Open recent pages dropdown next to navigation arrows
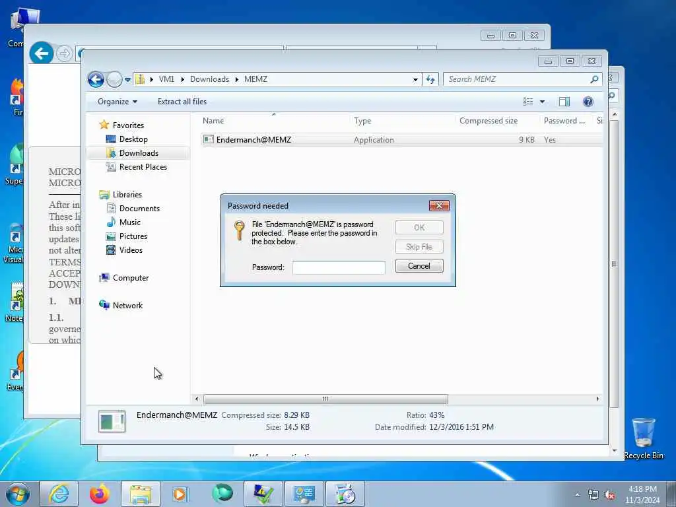This screenshot has height=507, width=676. (x=127, y=79)
